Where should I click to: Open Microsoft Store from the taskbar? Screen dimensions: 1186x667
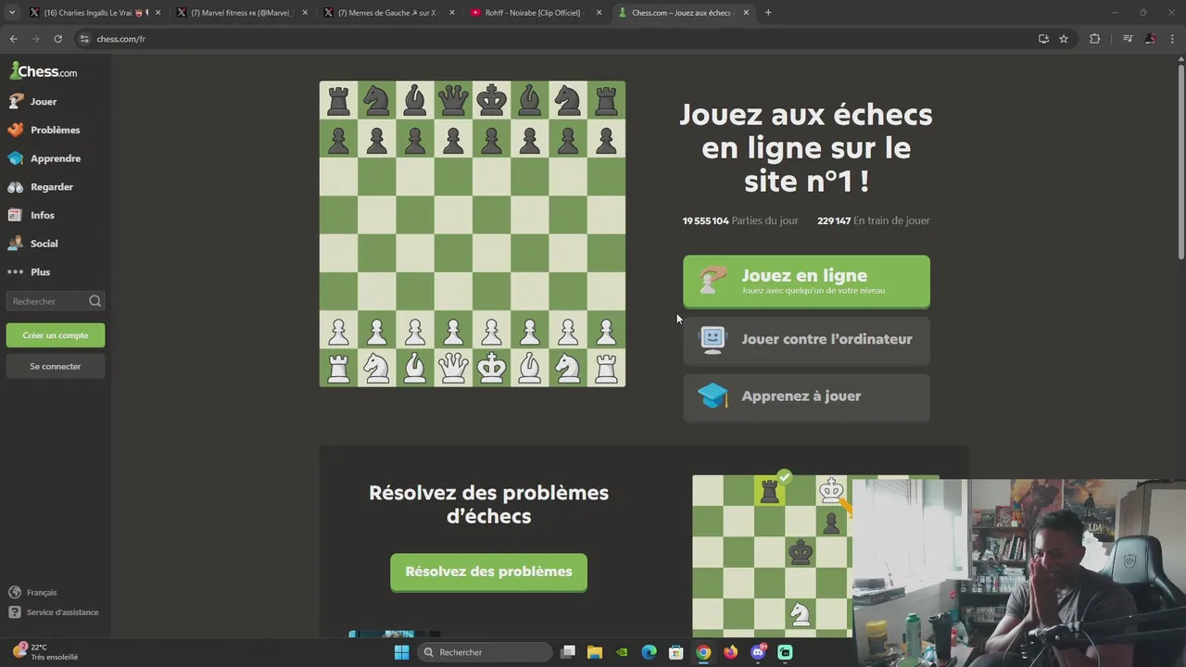676,652
